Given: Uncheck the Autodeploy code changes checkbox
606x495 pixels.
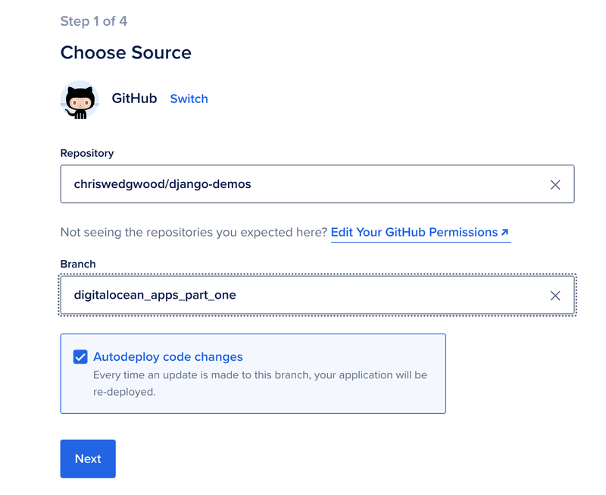Looking at the screenshot, I should coord(80,356).
